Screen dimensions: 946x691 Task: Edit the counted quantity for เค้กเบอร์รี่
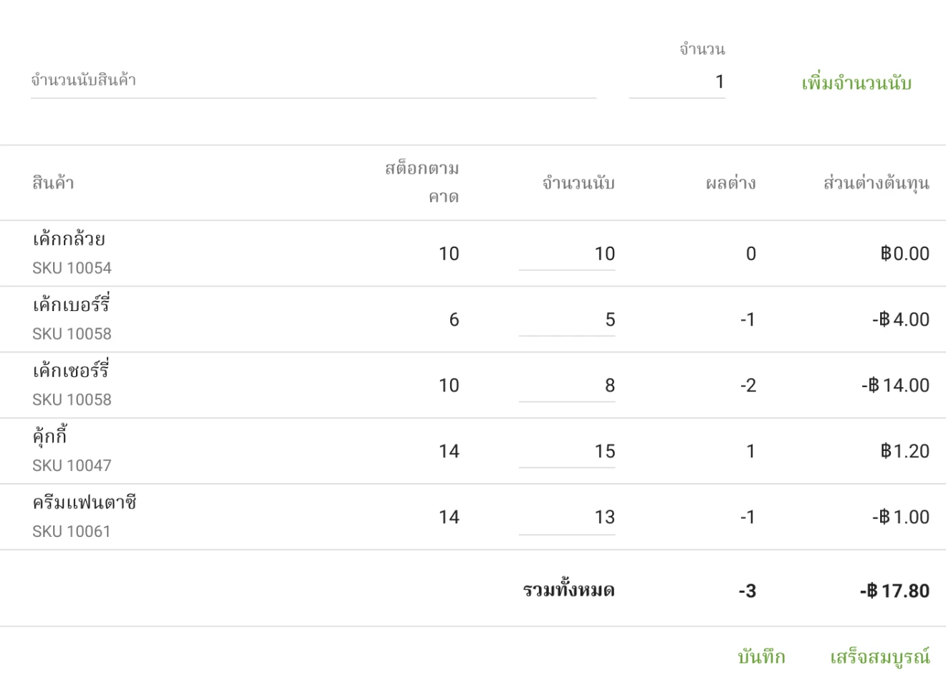[x=566, y=319]
